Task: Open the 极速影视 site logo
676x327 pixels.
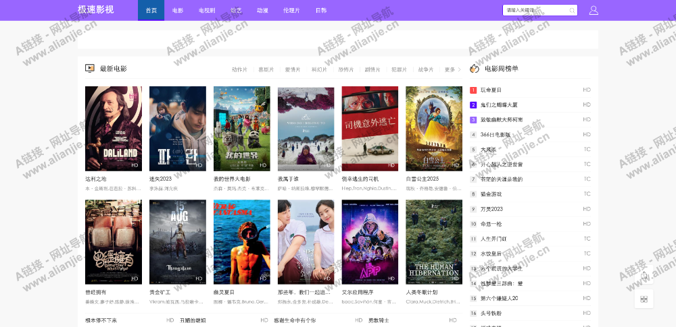Action: pos(96,9)
